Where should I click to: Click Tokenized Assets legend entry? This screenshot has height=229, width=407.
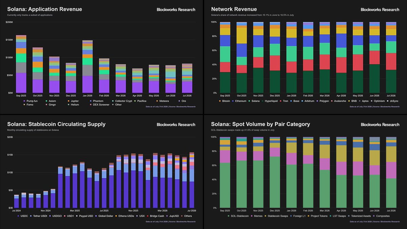[360, 216]
